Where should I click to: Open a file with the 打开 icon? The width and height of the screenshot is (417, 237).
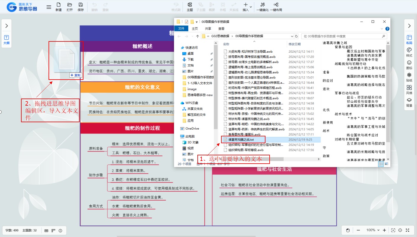point(70,7)
